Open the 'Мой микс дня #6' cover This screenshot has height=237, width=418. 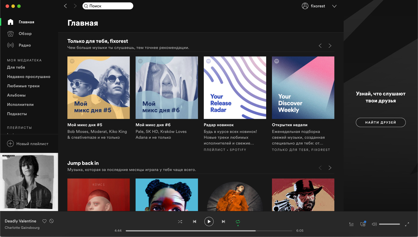tap(167, 88)
